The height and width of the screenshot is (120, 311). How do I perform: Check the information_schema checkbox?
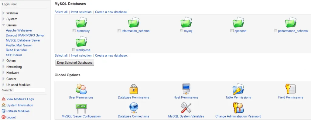click(x=119, y=30)
